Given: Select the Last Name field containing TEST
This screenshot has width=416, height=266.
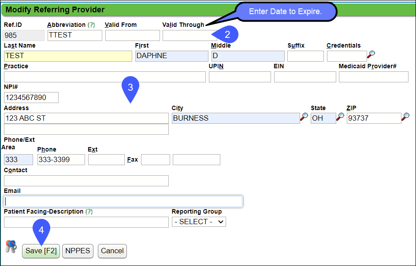Looking at the screenshot, I should click(x=67, y=55).
